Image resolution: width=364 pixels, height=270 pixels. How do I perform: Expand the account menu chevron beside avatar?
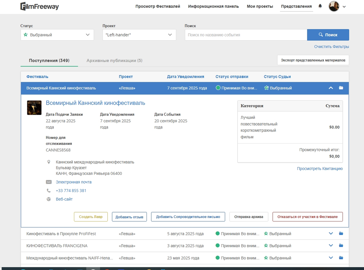coord(344,7)
